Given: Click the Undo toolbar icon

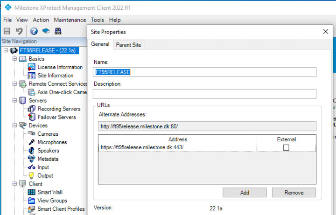Looking at the screenshot, I should click(x=19, y=31).
